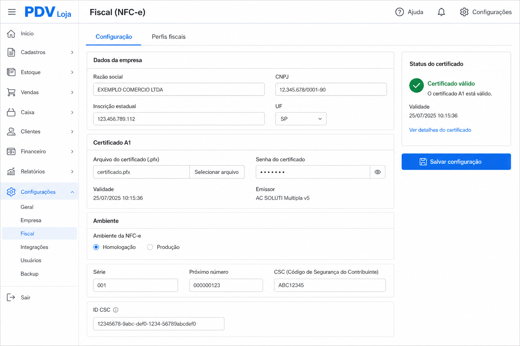Screen dimensions: 520x346
Task: Open Fiscal settings item
Action: point(39,233)
